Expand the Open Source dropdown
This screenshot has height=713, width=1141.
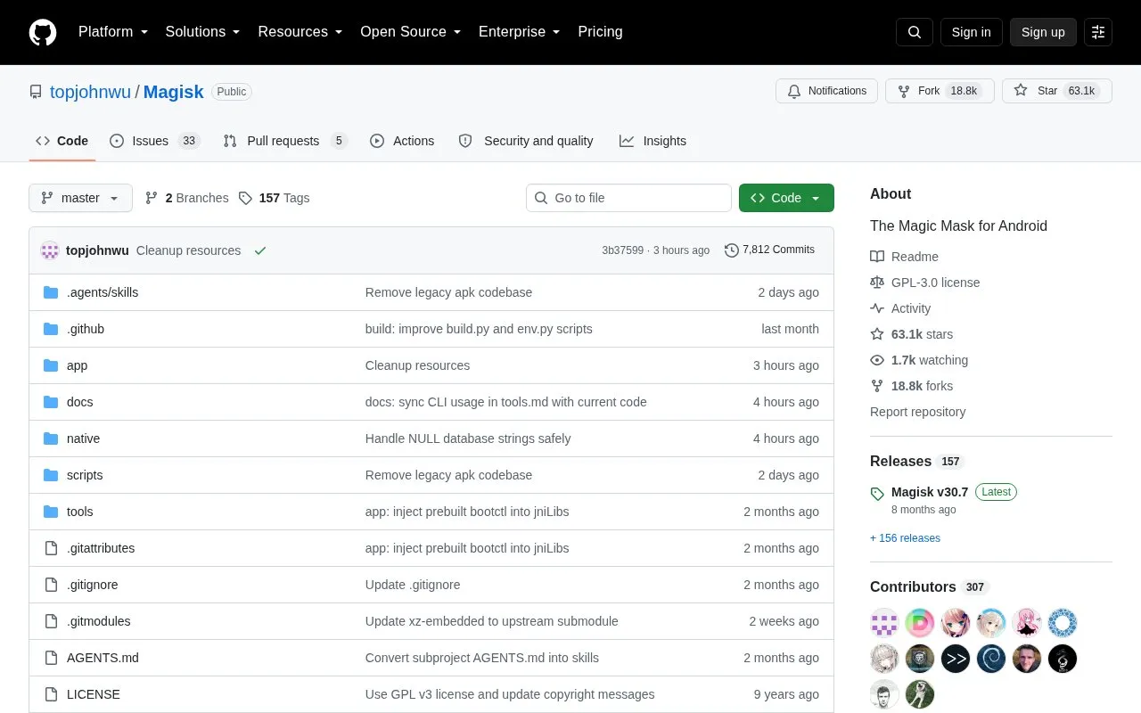coord(411,32)
